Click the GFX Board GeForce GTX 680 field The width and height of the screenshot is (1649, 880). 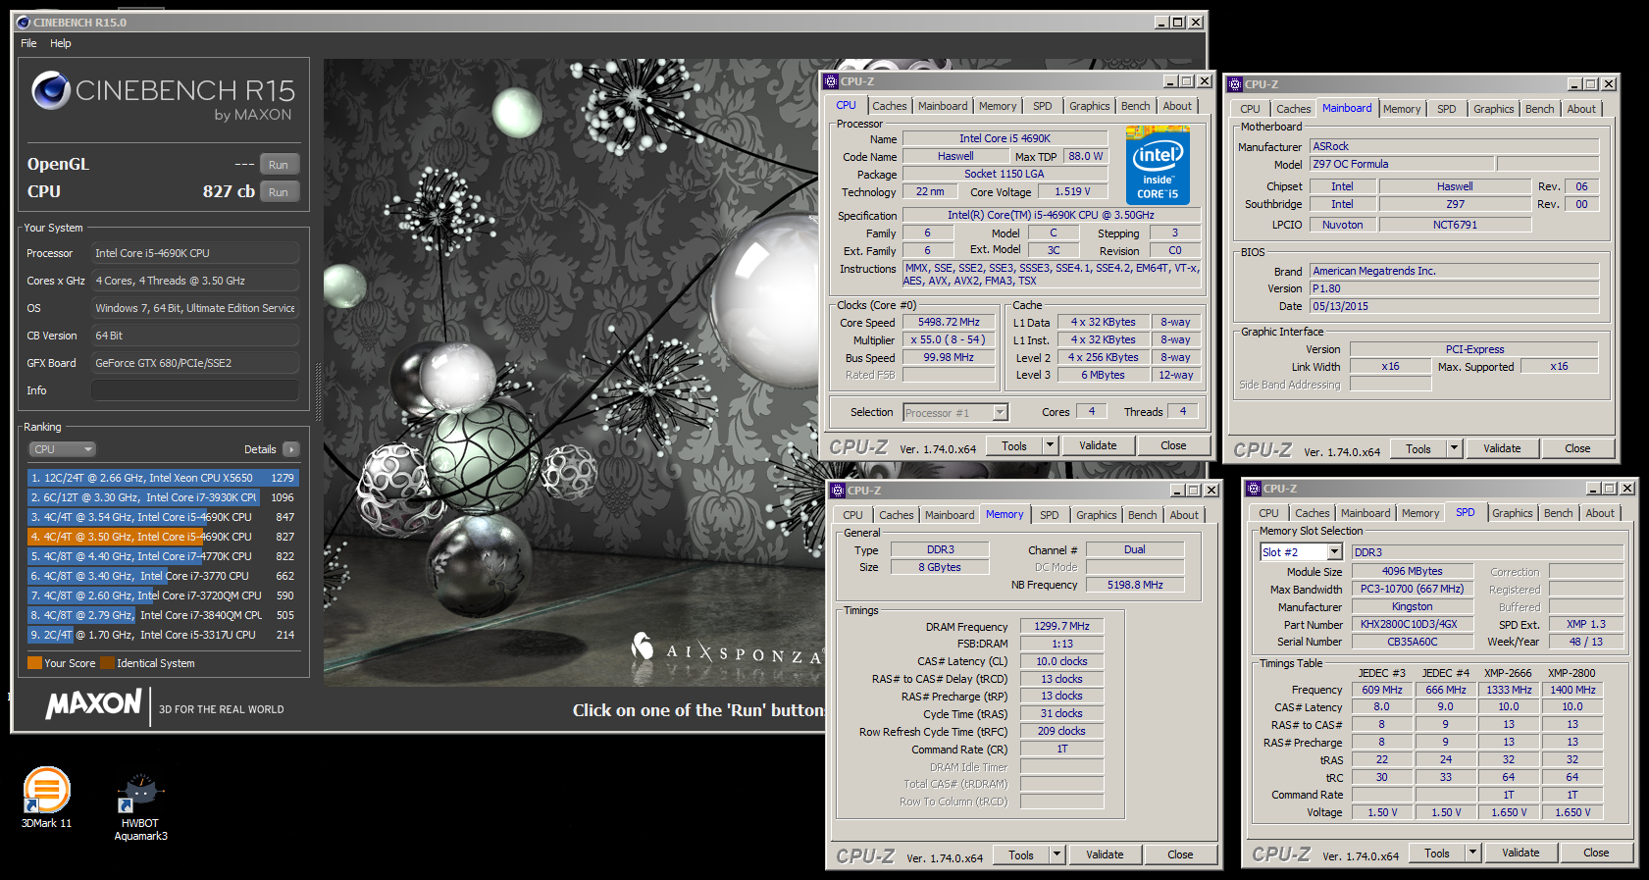tap(195, 363)
